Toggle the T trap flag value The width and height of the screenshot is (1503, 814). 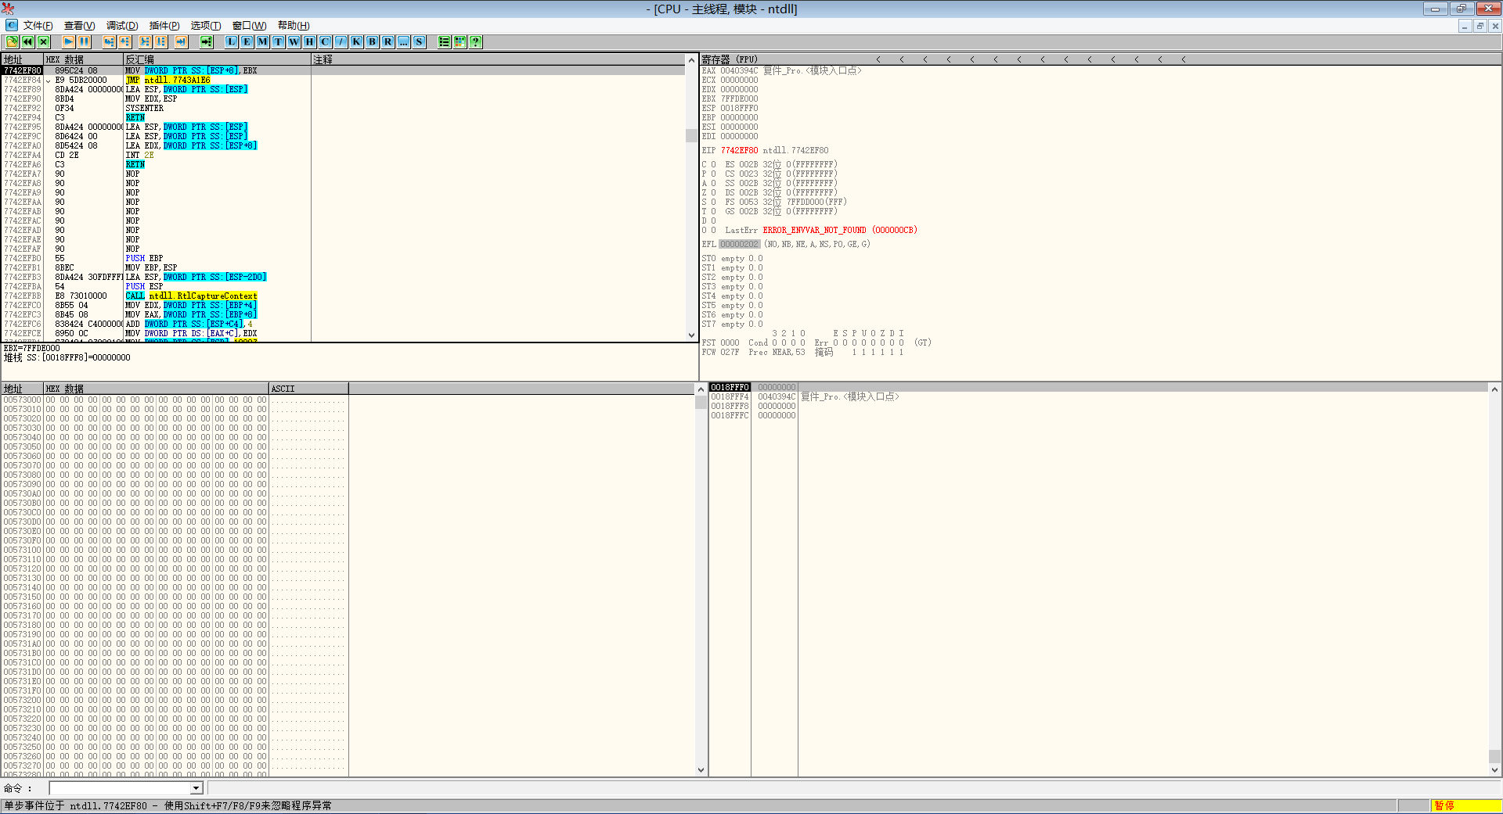[713, 212]
